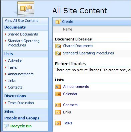Click the Standard Operating Procedures folder icon
The height and width of the screenshot is (132, 131).
[x=58, y=53]
